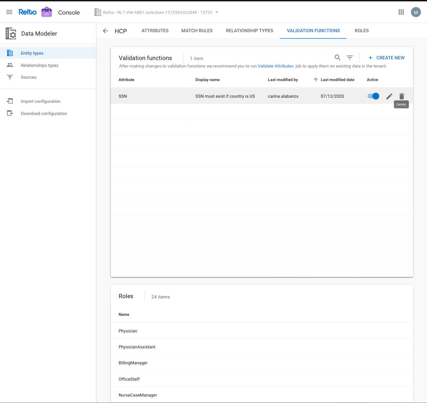Click the Sources merge icon
The width and height of the screenshot is (427, 403).
click(x=10, y=77)
